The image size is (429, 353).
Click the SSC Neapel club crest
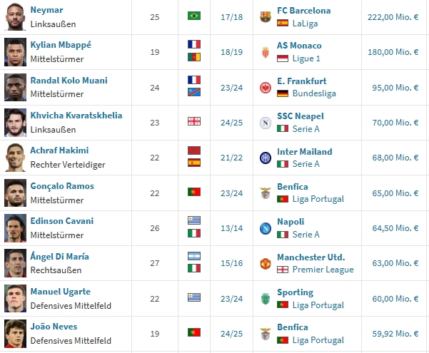coord(266,122)
